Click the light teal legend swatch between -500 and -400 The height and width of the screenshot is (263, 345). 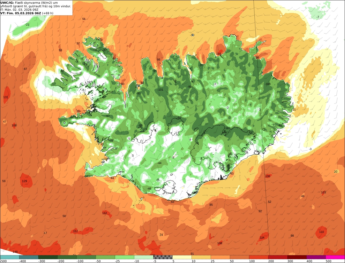click(10, 257)
